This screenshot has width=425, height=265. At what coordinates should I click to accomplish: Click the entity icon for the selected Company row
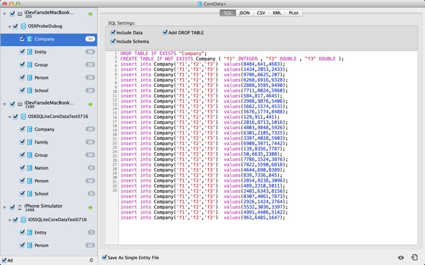(30, 39)
